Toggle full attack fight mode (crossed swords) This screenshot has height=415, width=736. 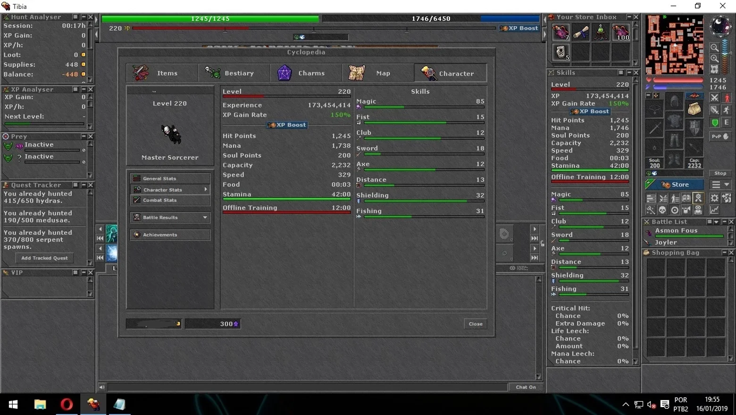click(x=715, y=98)
